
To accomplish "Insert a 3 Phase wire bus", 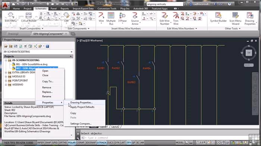I will pos(122,17).
